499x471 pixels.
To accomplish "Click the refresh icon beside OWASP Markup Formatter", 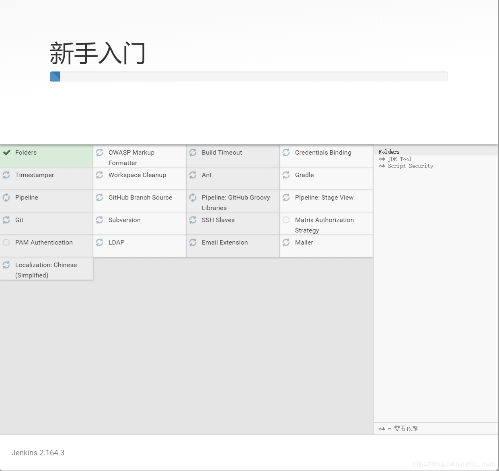I will click(x=99, y=153).
